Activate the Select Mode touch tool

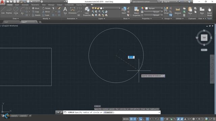(209, 11)
